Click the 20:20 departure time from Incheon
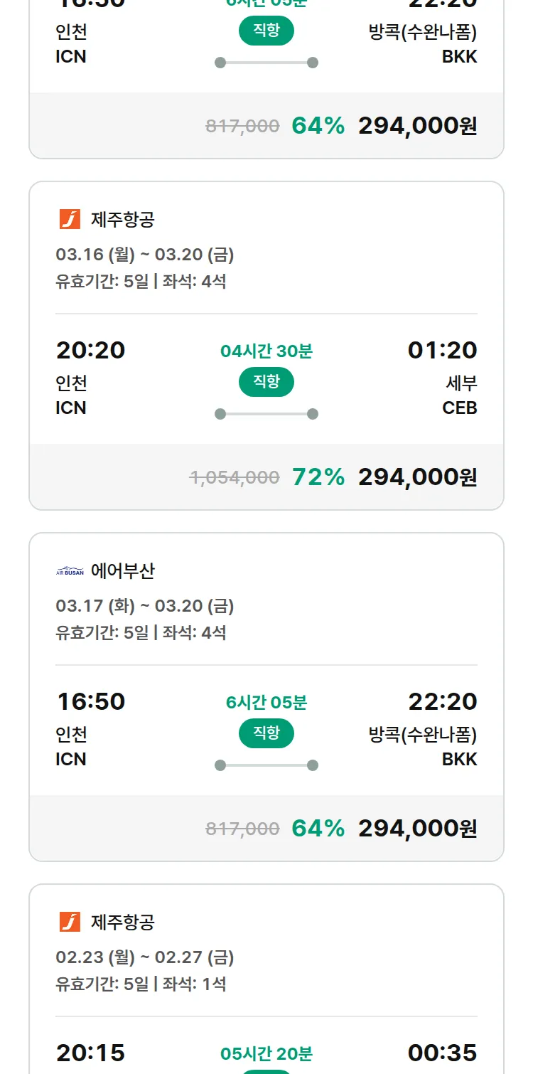 (91, 350)
